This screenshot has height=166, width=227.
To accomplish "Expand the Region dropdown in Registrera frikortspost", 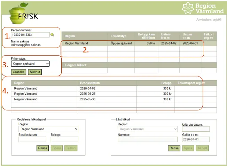I will pyautogui.click(x=47, y=129).
